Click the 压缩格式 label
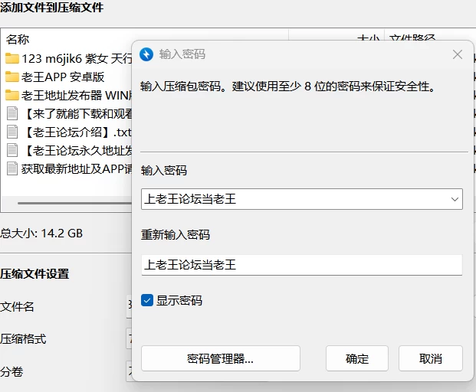This screenshot has height=392, width=476. coord(23,339)
